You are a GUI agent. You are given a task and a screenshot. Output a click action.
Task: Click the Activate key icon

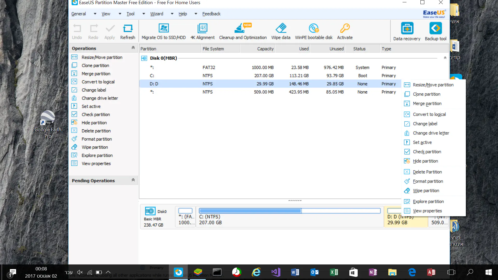[345, 28]
